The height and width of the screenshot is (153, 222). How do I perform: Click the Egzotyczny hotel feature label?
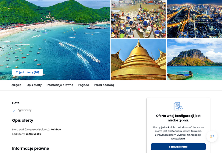click(x=25, y=110)
